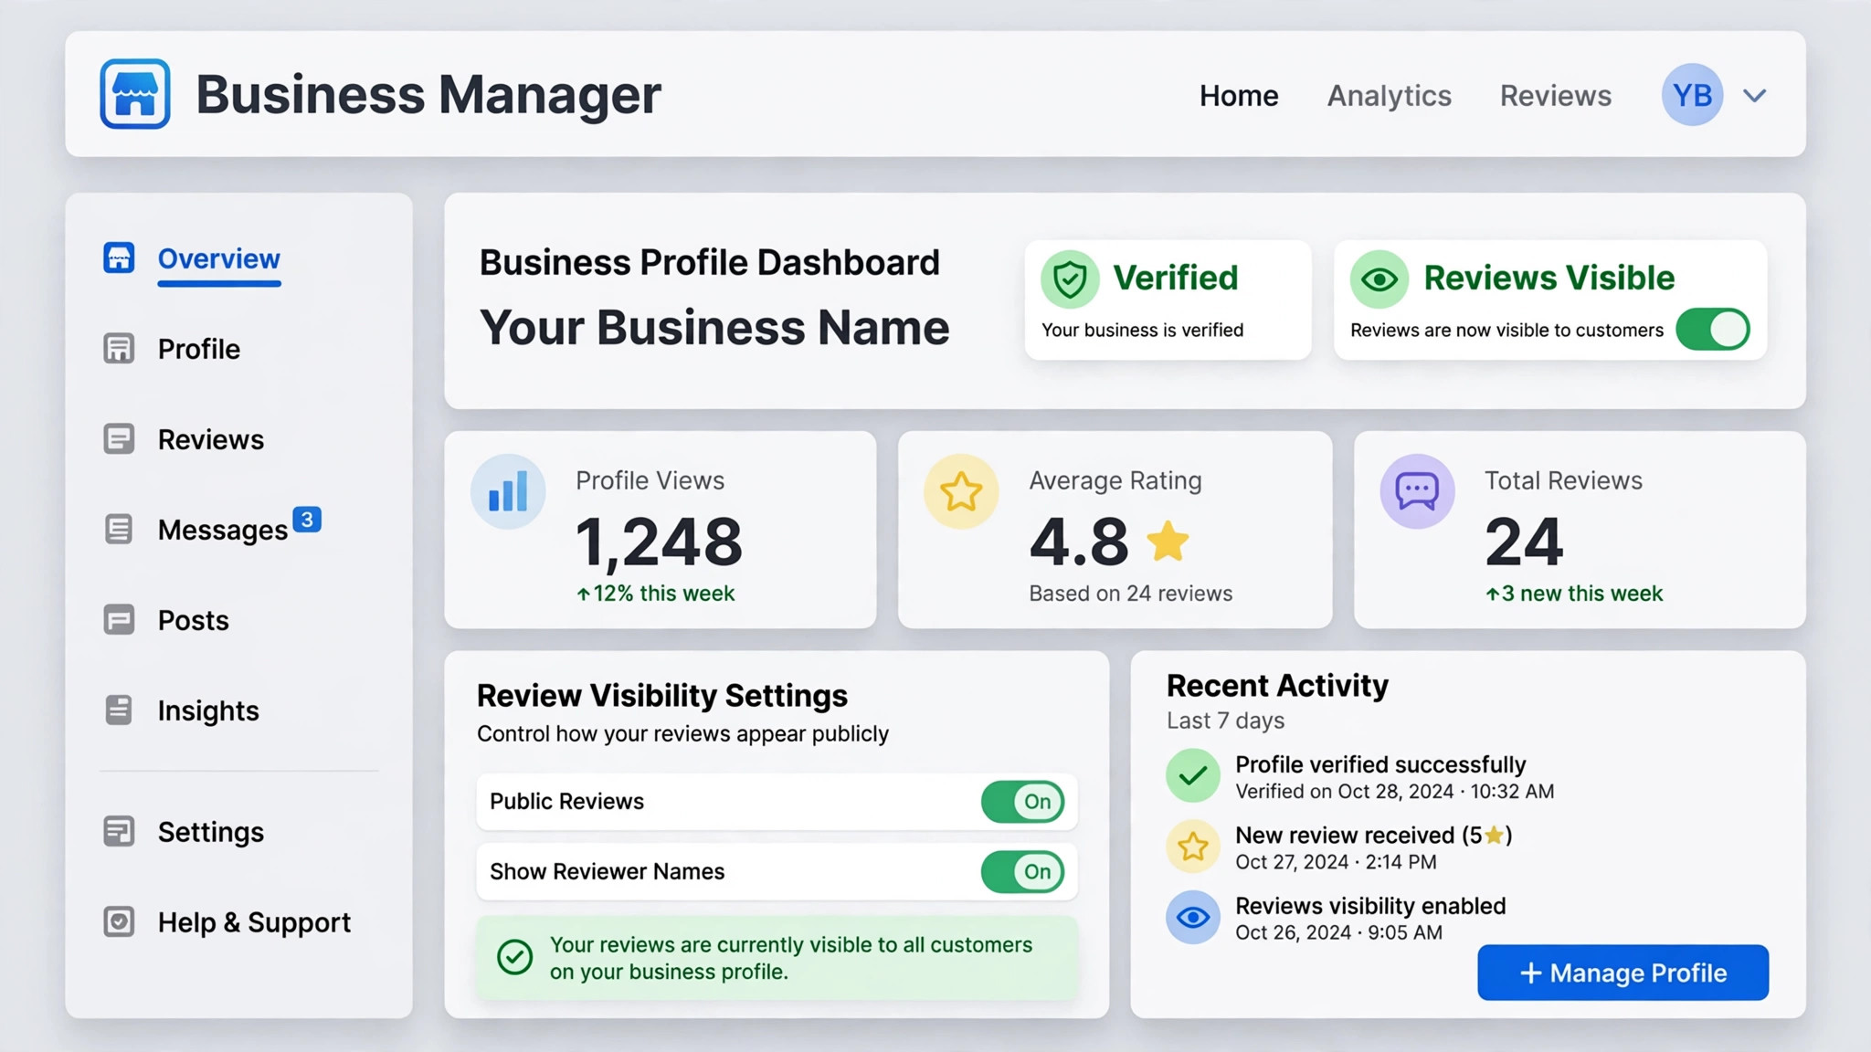Click the Profile Views bar chart icon

[508, 492]
